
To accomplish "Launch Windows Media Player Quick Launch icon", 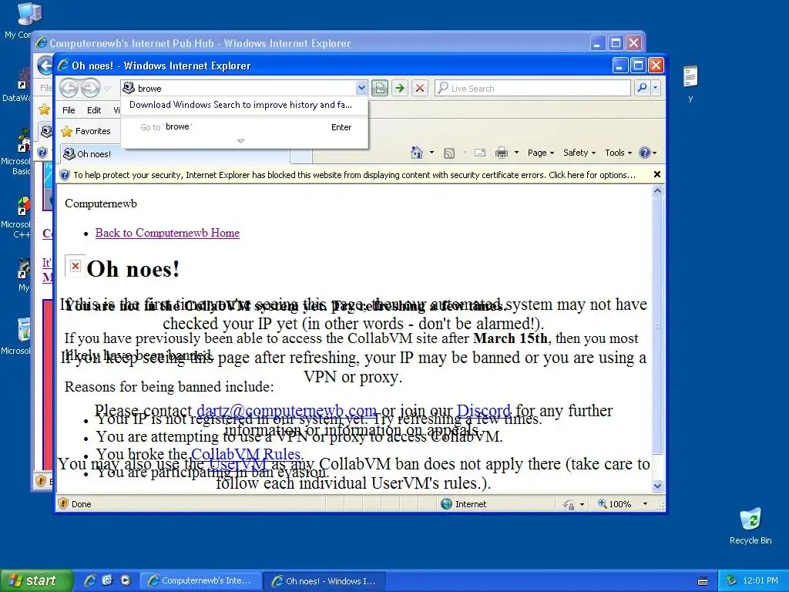I will tap(126, 580).
